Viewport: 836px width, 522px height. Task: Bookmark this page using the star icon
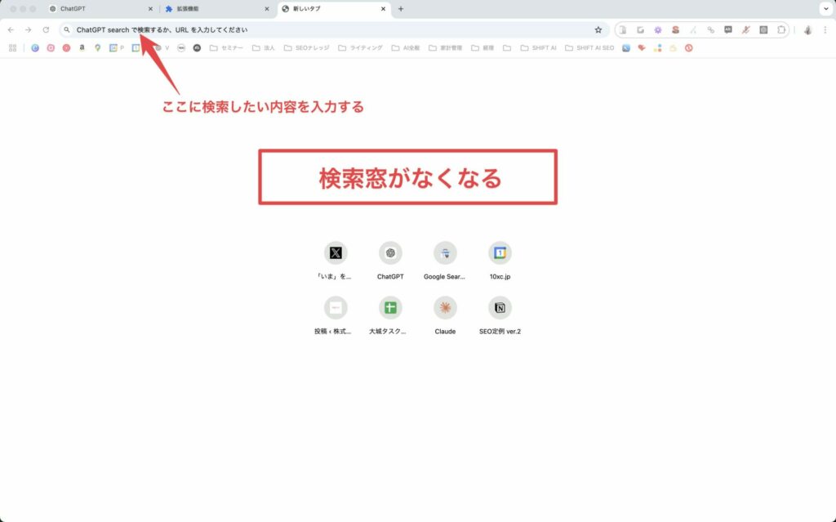click(598, 29)
